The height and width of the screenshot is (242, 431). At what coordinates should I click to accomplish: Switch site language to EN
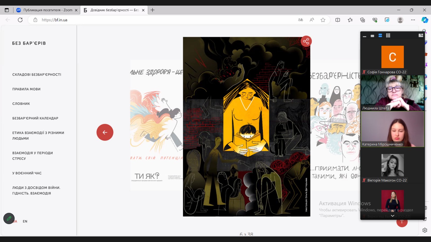coord(25,221)
